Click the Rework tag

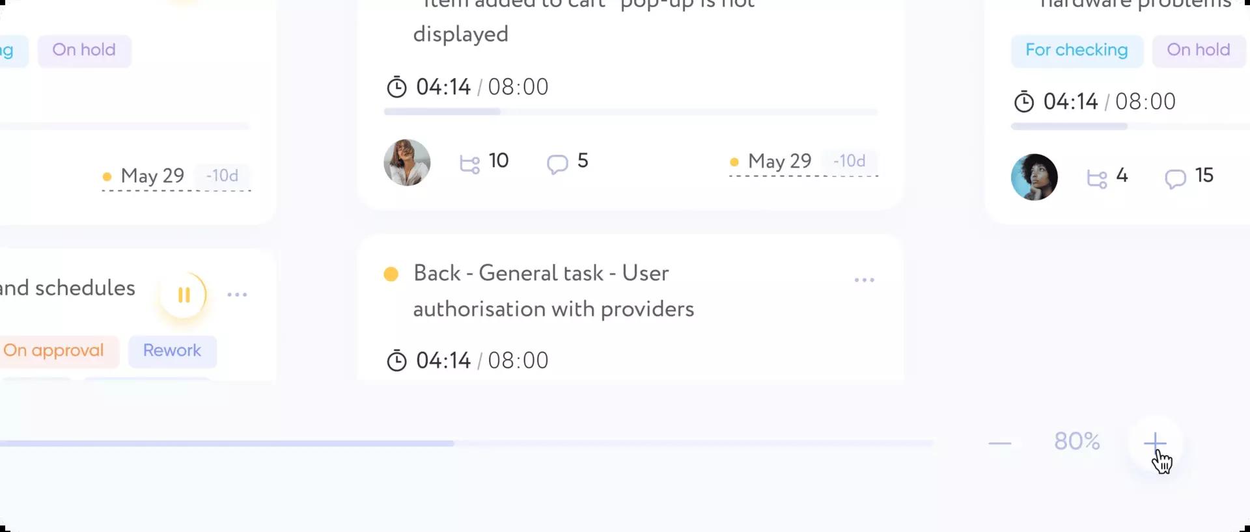pos(172,351)
